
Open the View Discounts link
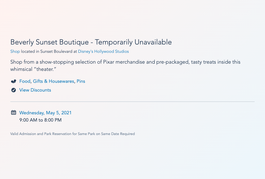(x=35, y=90)
